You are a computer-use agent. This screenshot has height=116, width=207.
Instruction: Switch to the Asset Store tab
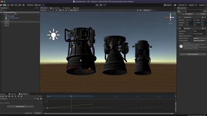[x=55, y=8]
